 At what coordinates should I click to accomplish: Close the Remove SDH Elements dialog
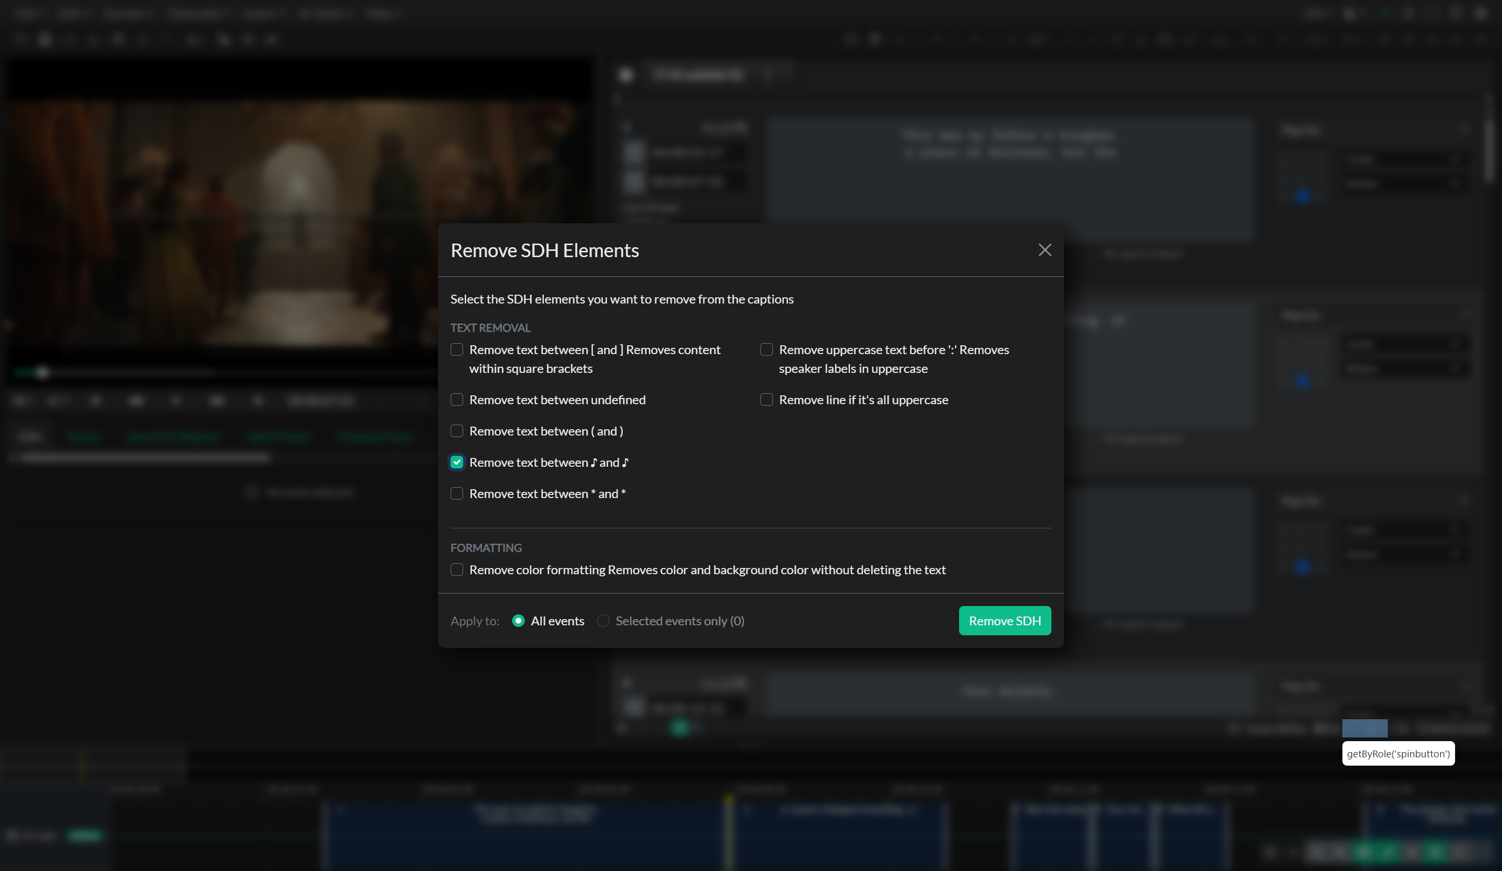1044,250
